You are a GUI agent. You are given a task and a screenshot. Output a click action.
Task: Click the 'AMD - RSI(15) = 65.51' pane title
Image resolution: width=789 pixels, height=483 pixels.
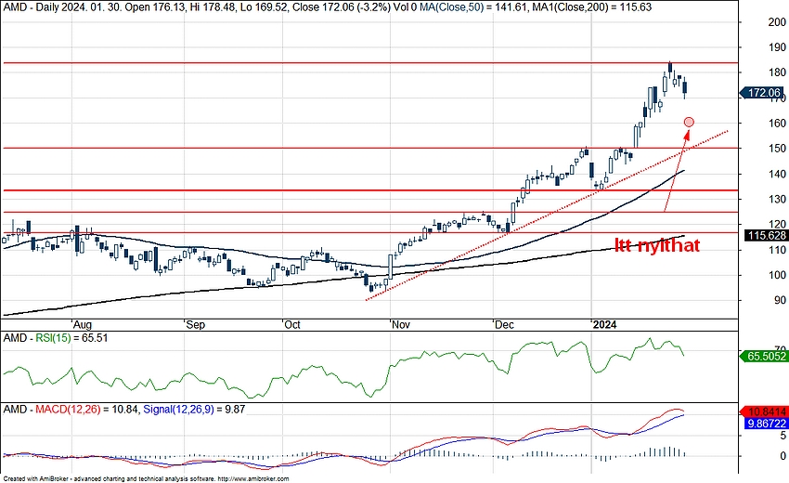[x=56, y=338]
